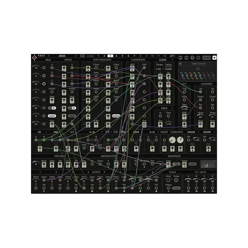Open help via question mark icon
The height and width of the screenshot is (248, 248).
coord(192,58)
